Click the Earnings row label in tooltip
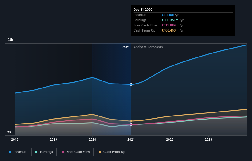The image size is (252, 161). [x=140, y=20]
